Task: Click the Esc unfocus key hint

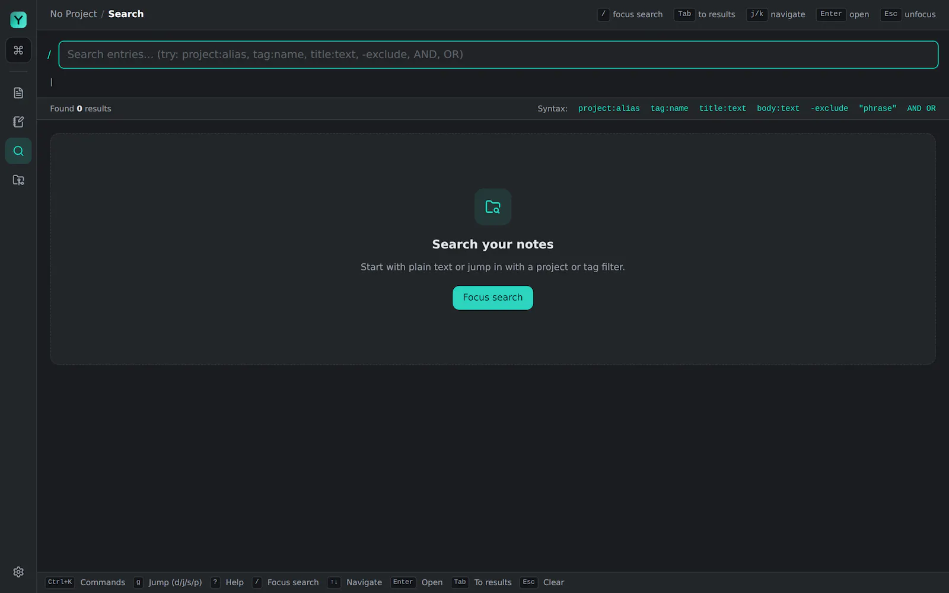Action: click(891, 14)
